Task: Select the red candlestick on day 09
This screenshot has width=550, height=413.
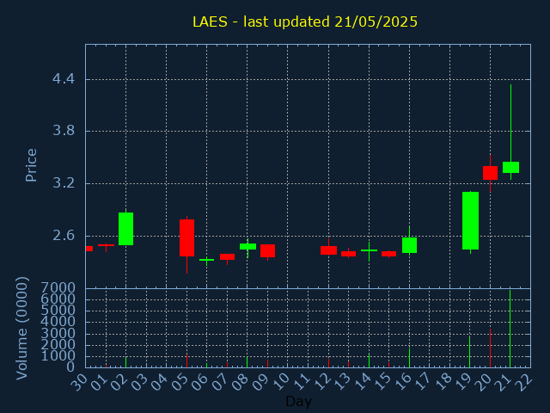Action: [x=267, y=250]
